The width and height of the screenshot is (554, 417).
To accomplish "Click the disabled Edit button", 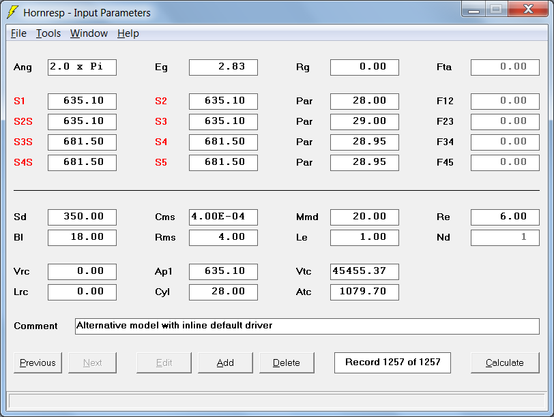I will coord(164,362).
